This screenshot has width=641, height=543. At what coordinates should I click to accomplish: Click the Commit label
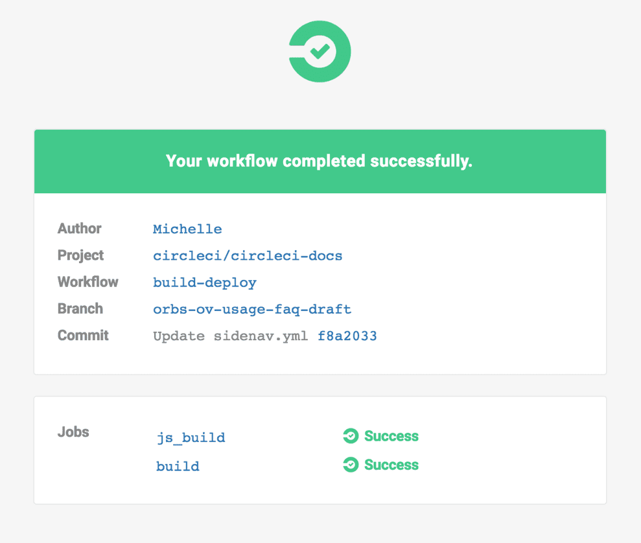click(83, 336)
